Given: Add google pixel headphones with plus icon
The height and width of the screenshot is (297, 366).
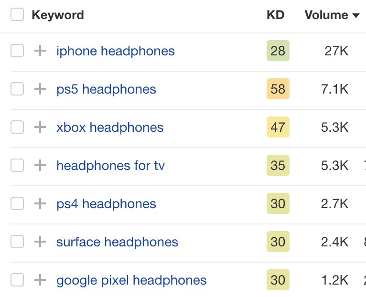Looking at the screenshot, I should (x=40, y=280).
